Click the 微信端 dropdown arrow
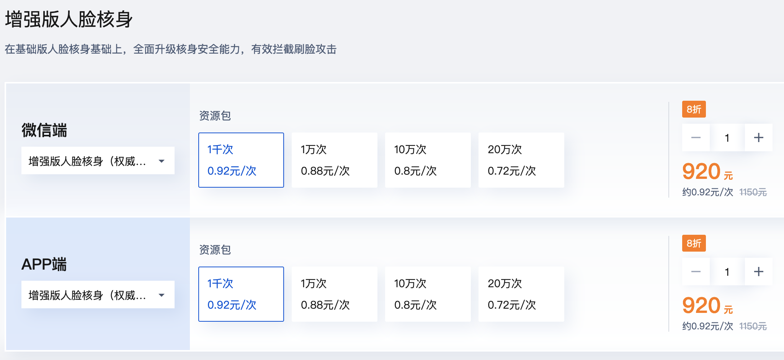The image size is (784, 360). 162,160
